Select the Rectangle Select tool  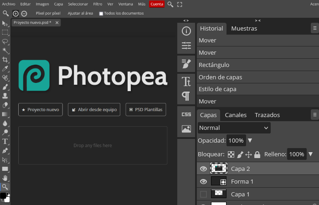point(5,32)
